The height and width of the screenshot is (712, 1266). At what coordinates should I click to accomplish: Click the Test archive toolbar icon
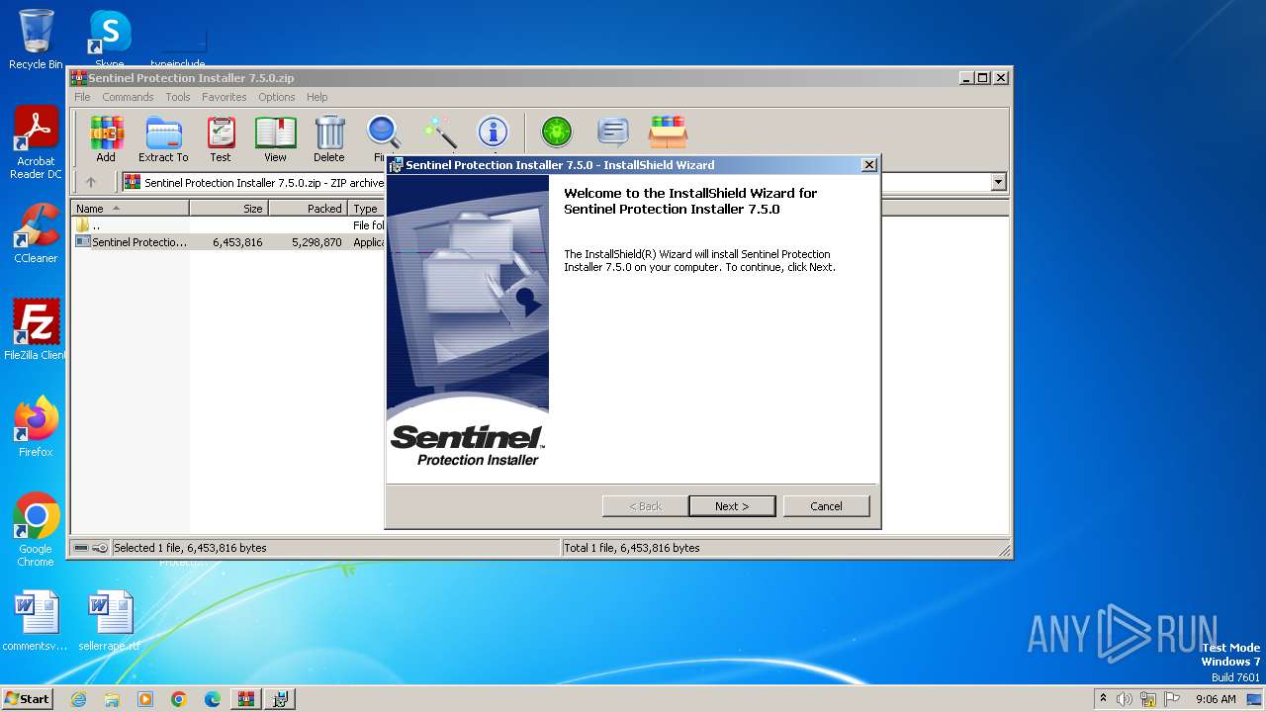[221, 138]
